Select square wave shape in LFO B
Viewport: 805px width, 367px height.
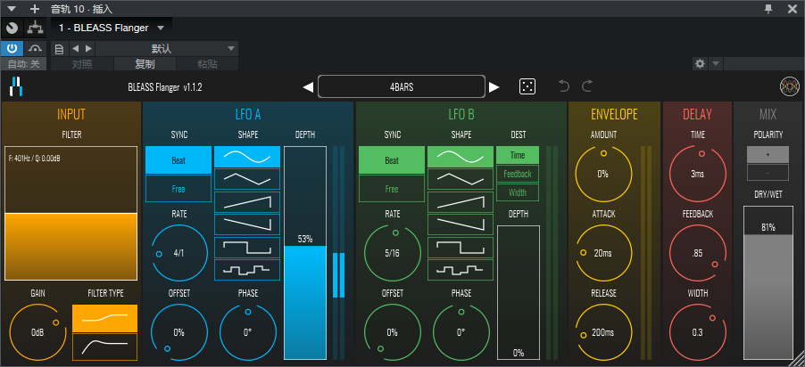(x=461, y=247)
